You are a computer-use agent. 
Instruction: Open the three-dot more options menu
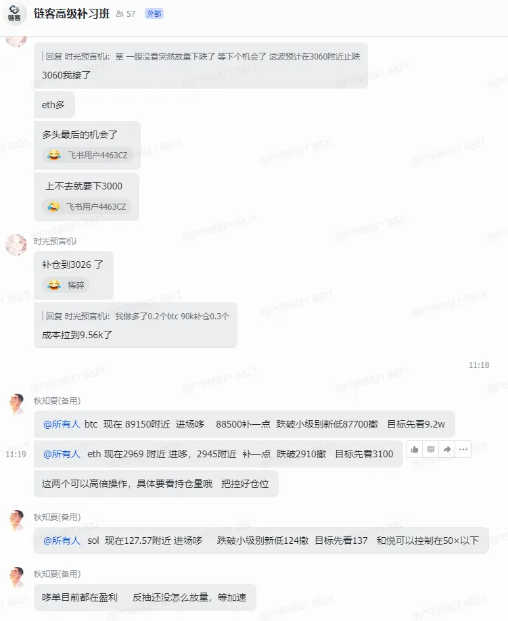pos(463,449)
